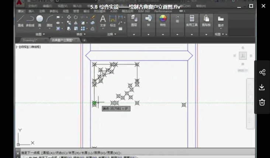Click the Trim tool icon

click(83, 17)
